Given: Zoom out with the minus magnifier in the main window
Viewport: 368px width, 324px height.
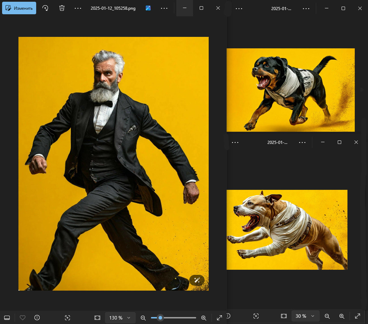Looking at the screenshot, I should tap(143, 318).
